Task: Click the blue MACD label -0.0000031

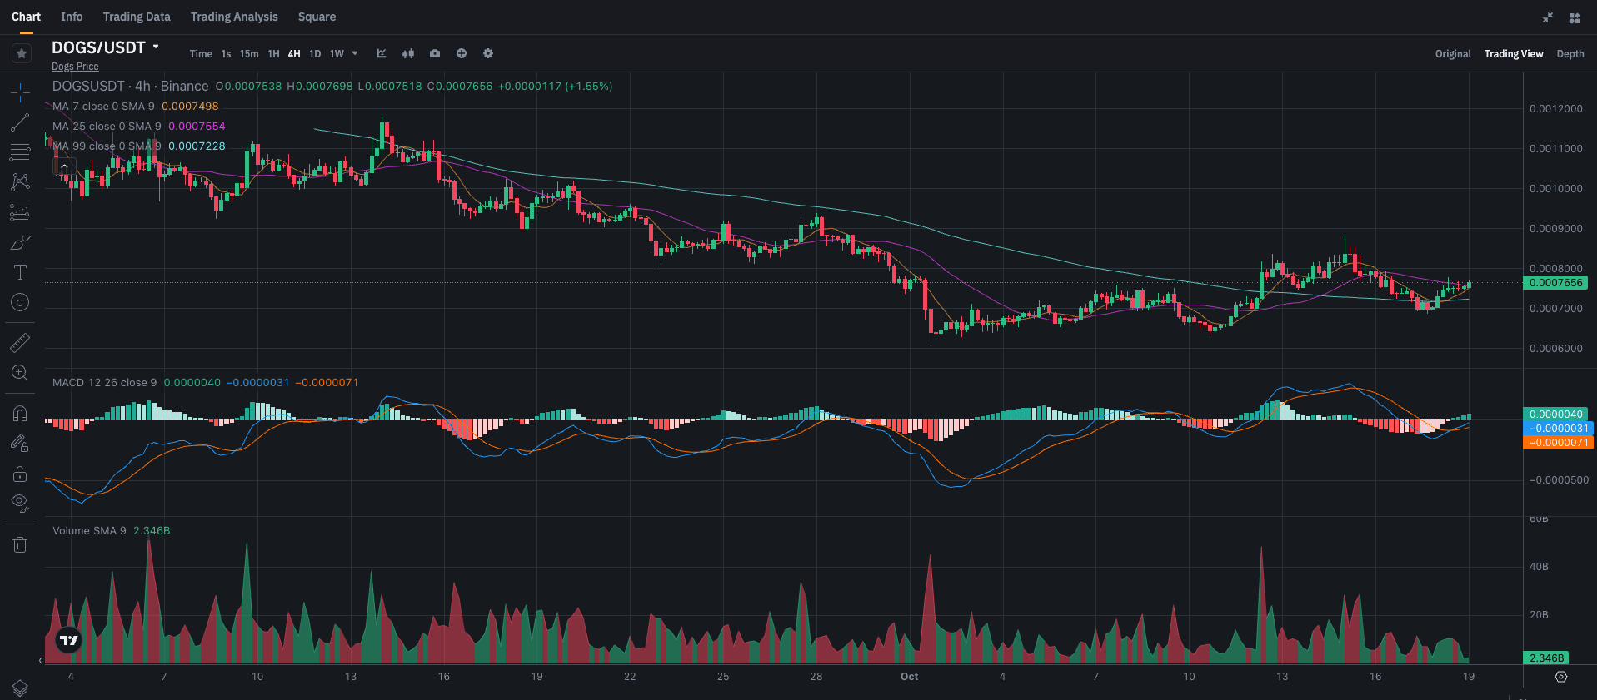Action: click(x=1559, y=429)
